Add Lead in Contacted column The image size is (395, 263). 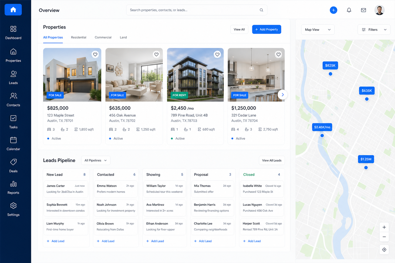point(106,241)
